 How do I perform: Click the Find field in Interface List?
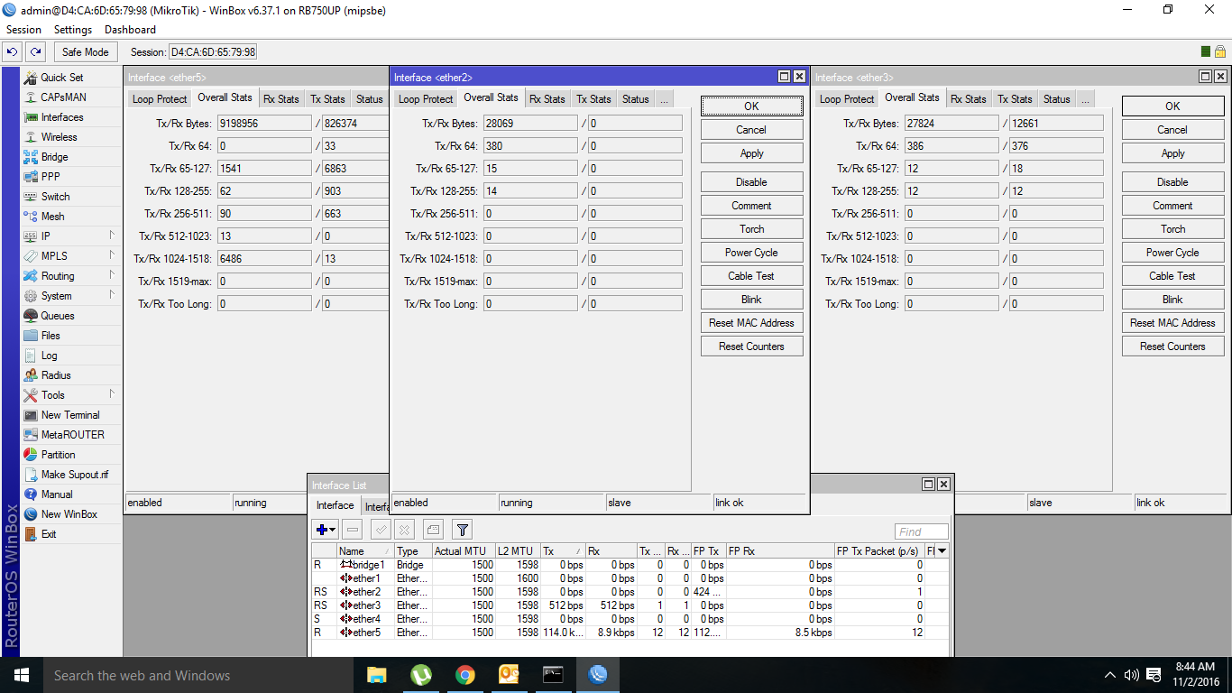pos(922,531)
